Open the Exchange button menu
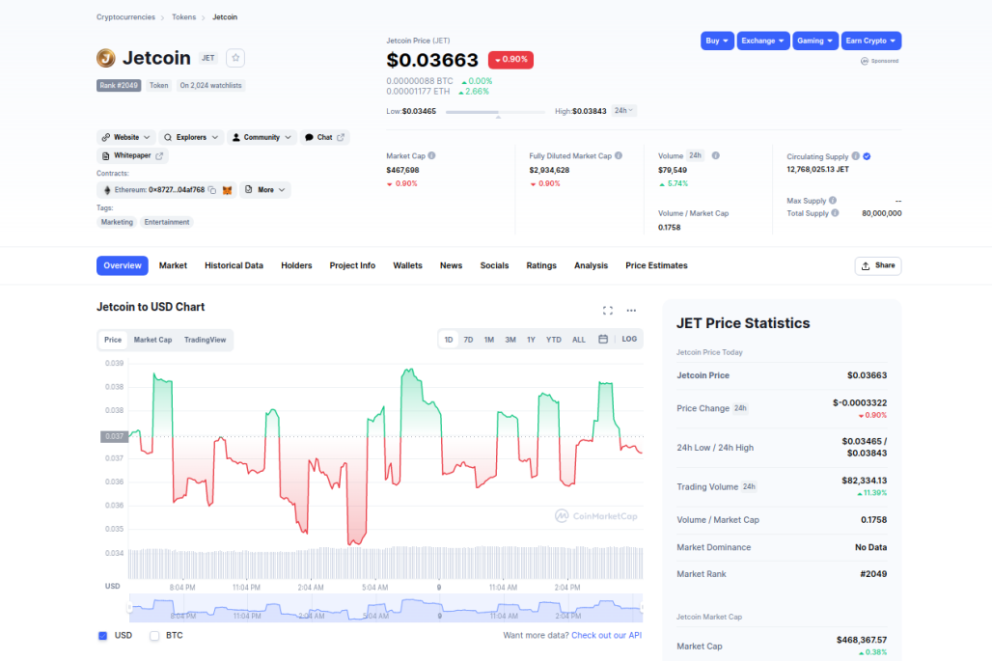The image size is (992, 661). 762,41
